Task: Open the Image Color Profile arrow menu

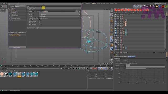Action: point(80,18)
